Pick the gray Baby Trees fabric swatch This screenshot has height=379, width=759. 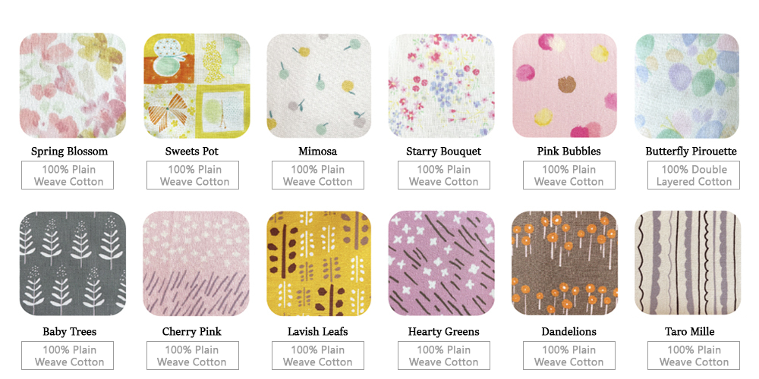(x=73, y=264)
